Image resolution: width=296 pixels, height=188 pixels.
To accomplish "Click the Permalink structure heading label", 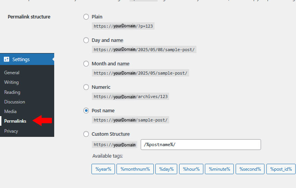I will coord(29,17).
